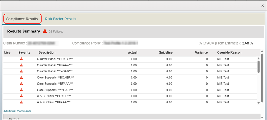This screenshot has height=120, width=267.
Task: Click Variance 0 for A & B Pillars **BOABR***
Action: 207,96
